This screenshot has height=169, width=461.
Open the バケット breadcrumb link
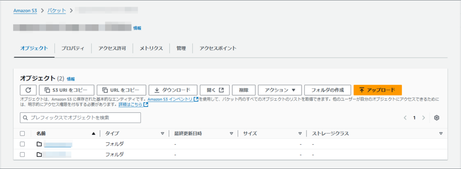tap(57, 11)
